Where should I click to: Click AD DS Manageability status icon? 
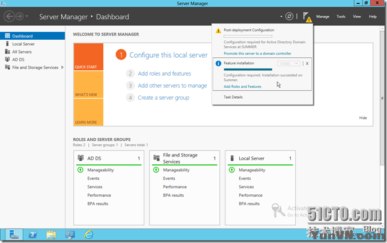[80, 170]
